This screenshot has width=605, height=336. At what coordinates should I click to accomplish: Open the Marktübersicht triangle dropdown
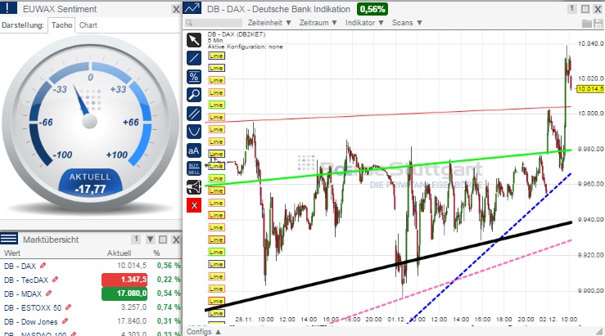150,240
